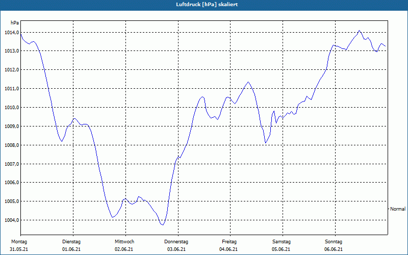Click the 1007,0 axis value
This screenshot has width=408, height=255.
click(12, 164)
